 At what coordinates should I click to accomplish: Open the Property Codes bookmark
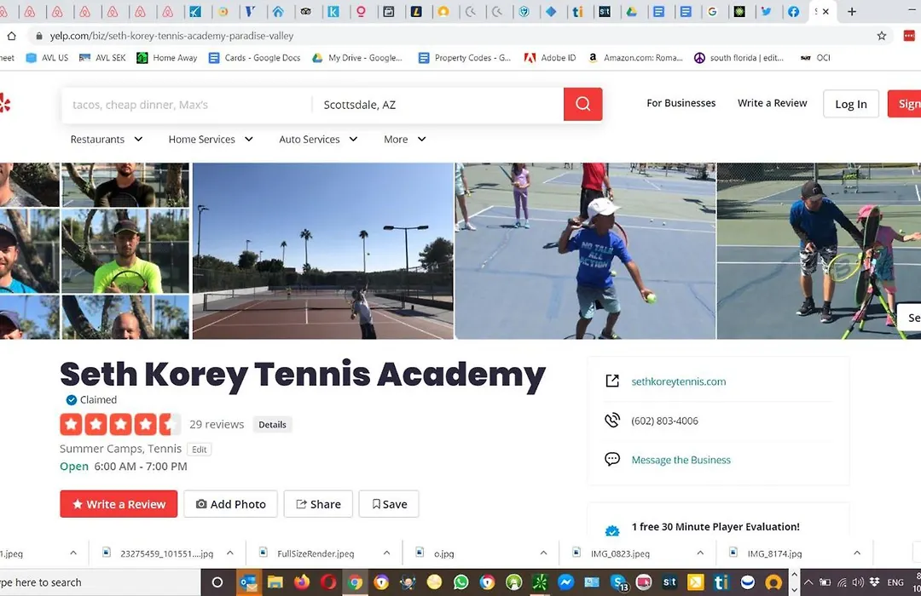click(x=465, y=58)
